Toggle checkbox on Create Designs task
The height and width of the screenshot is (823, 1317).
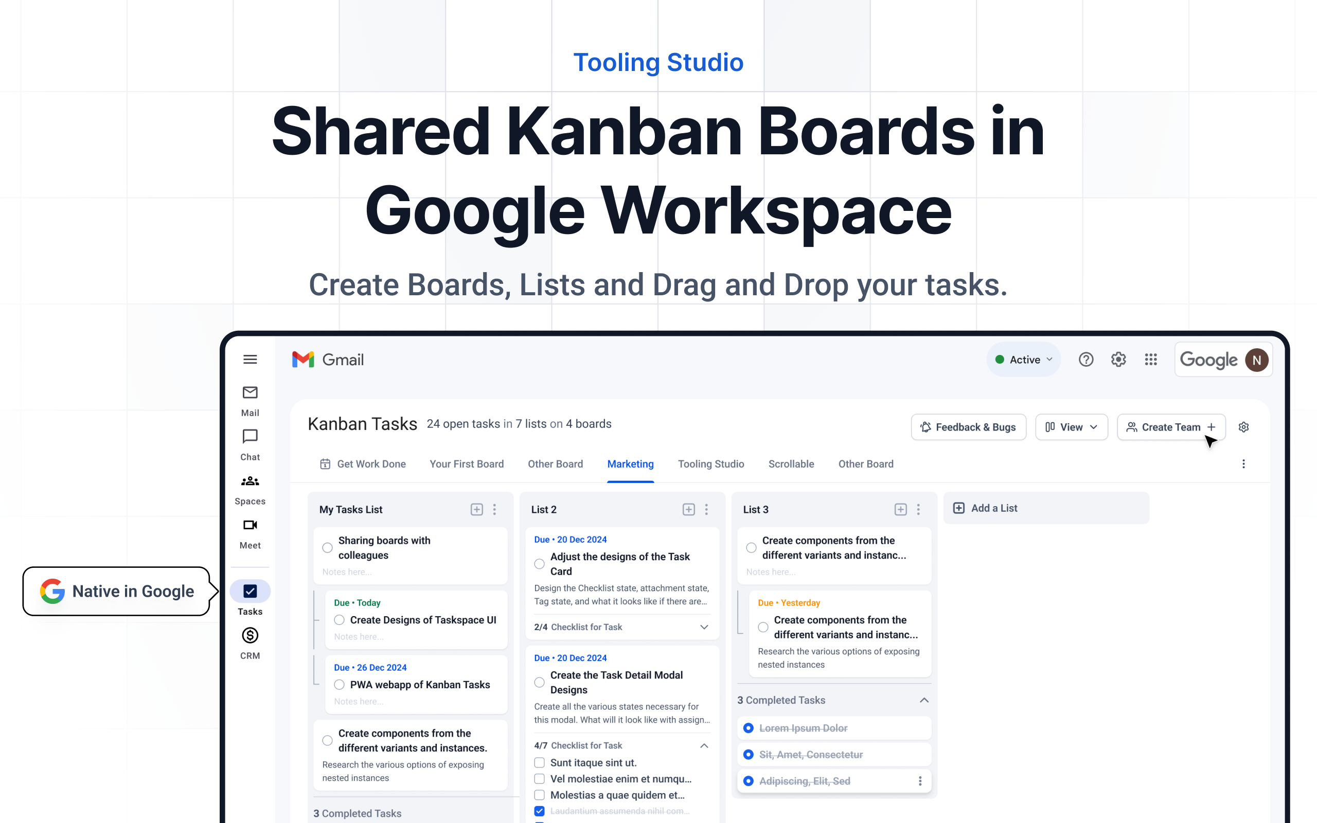coord(339,619)
